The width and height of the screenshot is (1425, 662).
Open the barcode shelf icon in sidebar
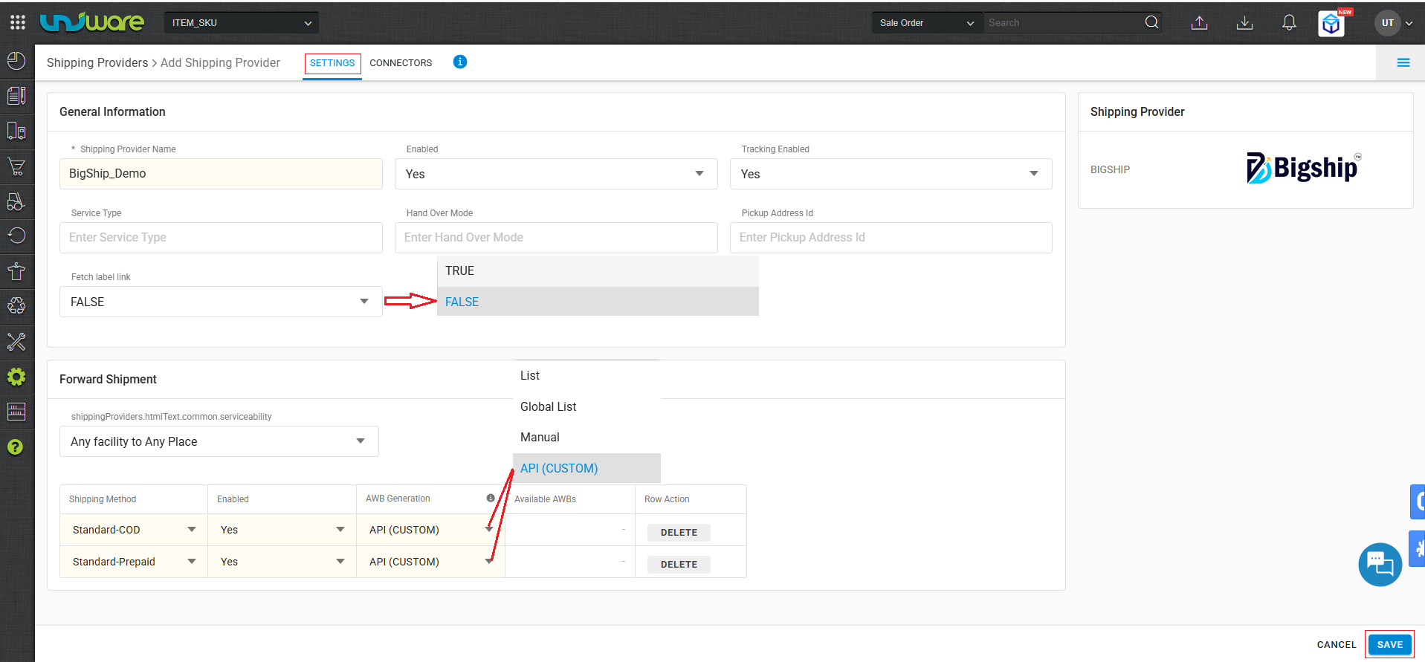[x=16, y=412]
